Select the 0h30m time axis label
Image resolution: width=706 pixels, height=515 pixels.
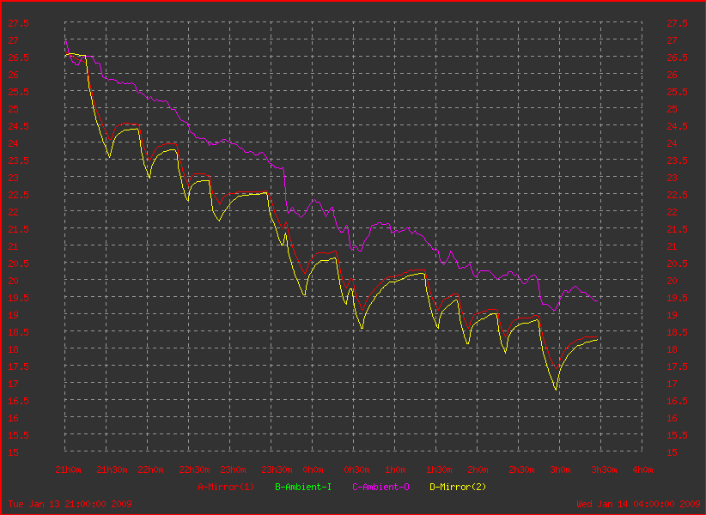(356, 470)
